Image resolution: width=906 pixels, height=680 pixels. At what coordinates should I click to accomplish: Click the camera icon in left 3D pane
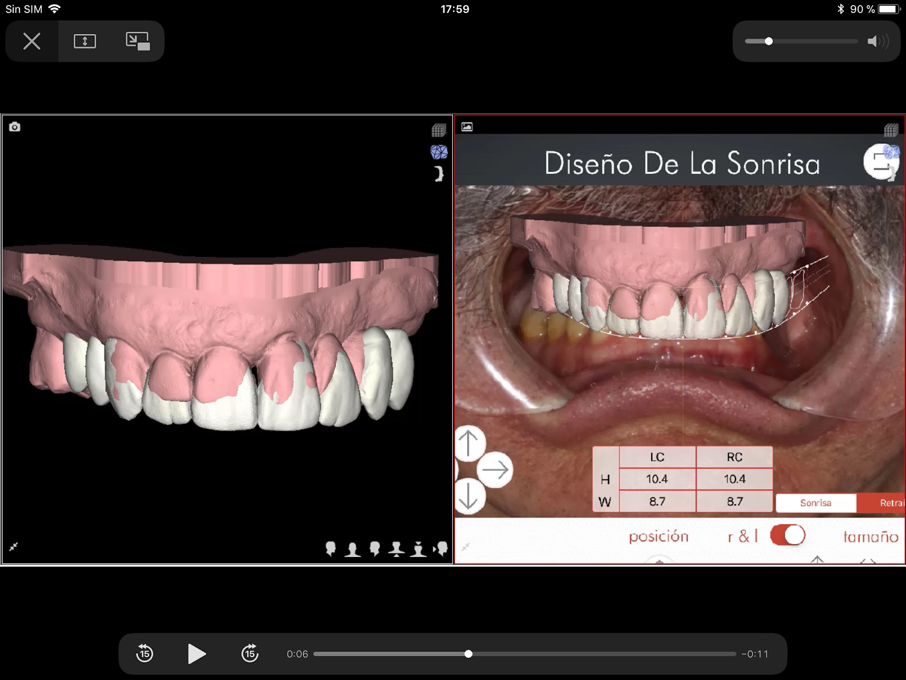[x=15, y=127]
